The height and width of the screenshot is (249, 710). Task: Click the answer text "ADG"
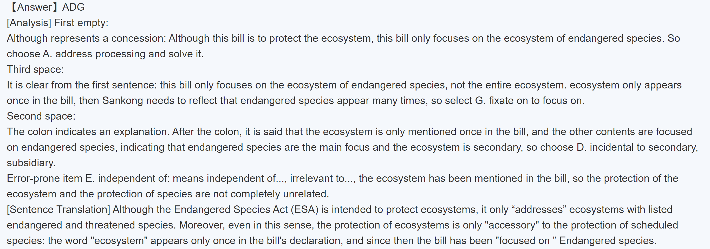tap(73, 7)
